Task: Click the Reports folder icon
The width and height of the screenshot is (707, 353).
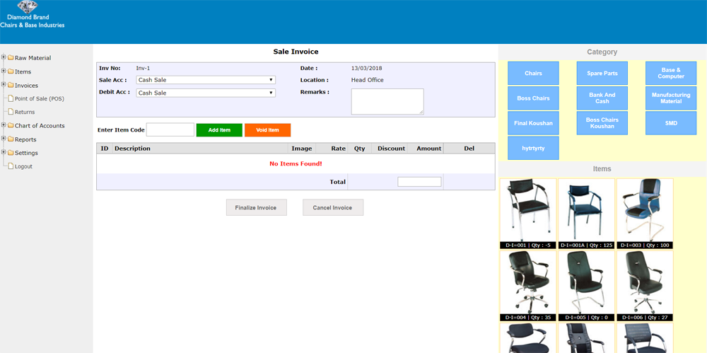Action: click(10, 139)
